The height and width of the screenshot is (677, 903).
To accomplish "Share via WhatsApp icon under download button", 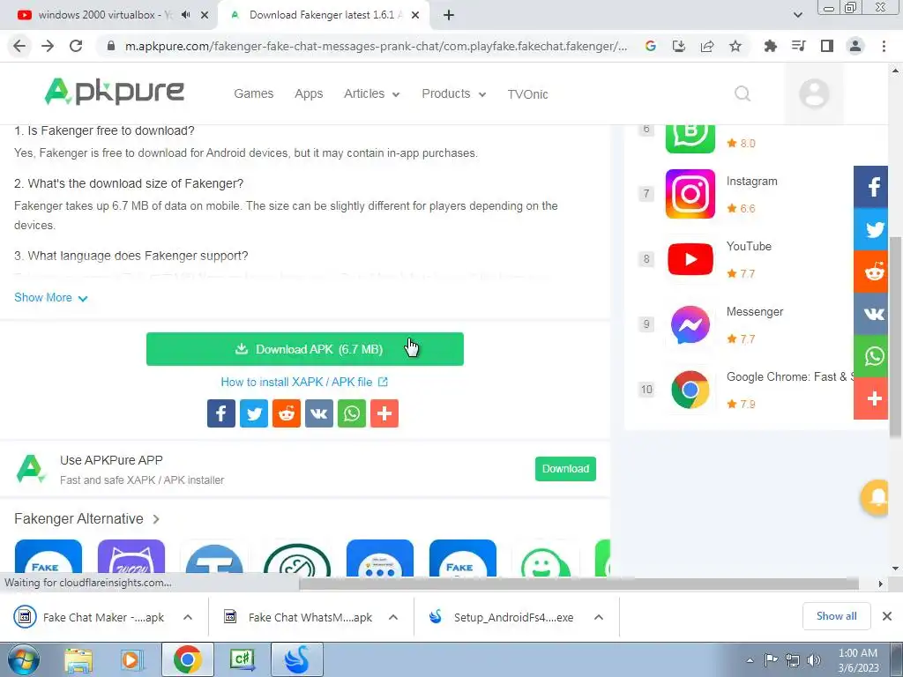I will click(x=352, y=413).
